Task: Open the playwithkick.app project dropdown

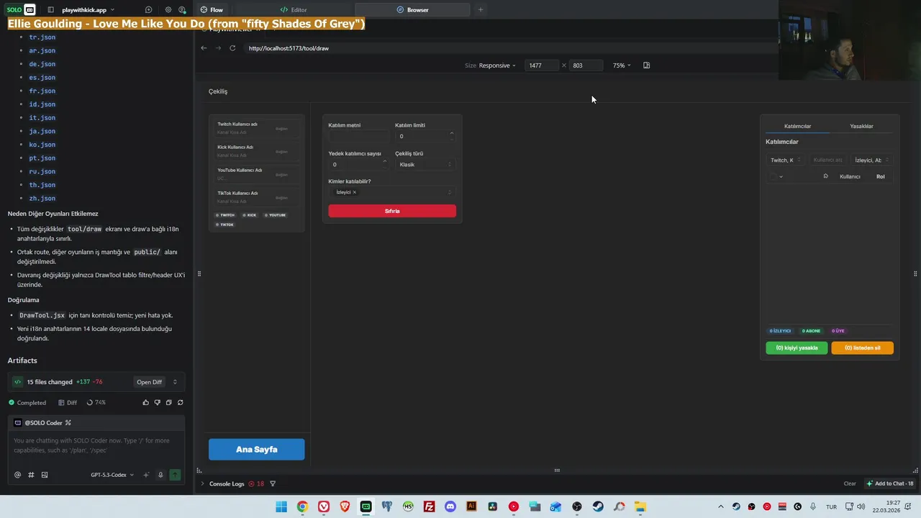Action: (x=88, y=10)
